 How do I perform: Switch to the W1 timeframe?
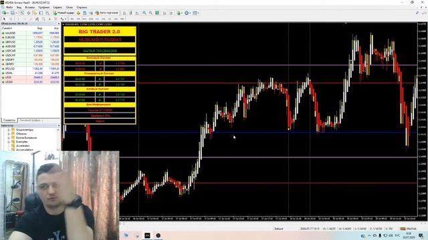(x=116, y=19)
